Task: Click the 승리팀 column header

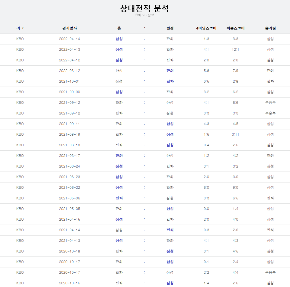Action: (x=270, y=28)
